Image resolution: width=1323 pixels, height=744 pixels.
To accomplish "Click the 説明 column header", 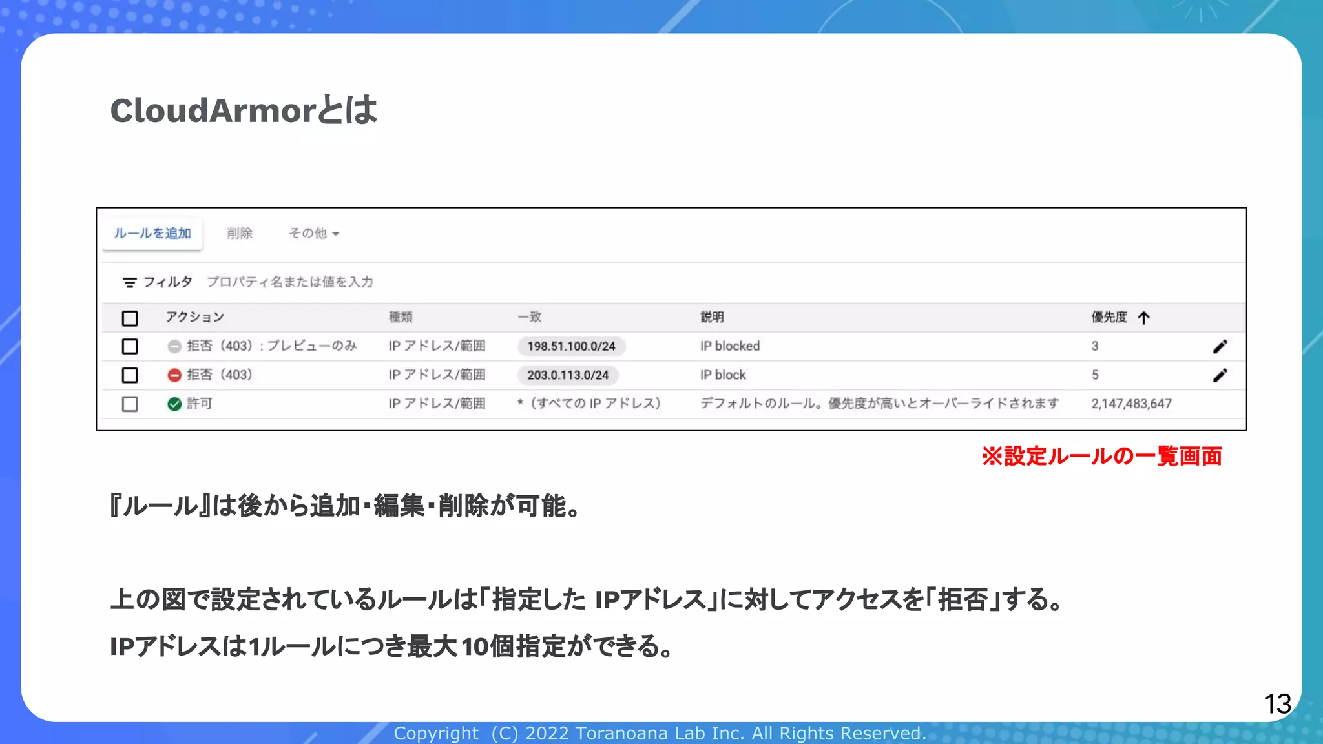I will coord(712,317).
